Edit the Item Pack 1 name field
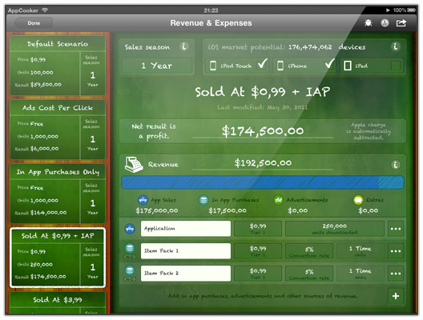Screen dimensions: 423x320 click(186, 251)
